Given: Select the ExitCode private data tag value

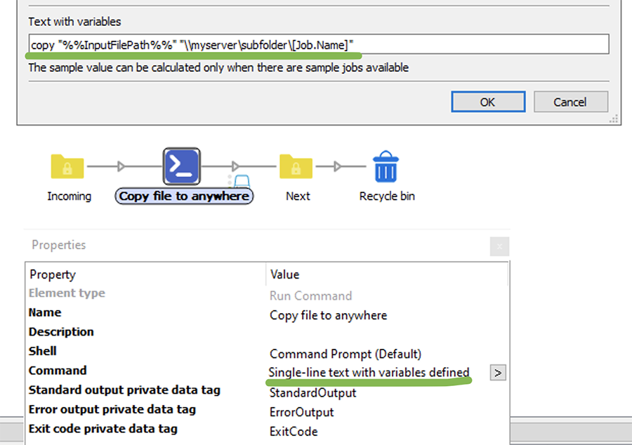Looking at the screenshot, I should click(294, 432).
